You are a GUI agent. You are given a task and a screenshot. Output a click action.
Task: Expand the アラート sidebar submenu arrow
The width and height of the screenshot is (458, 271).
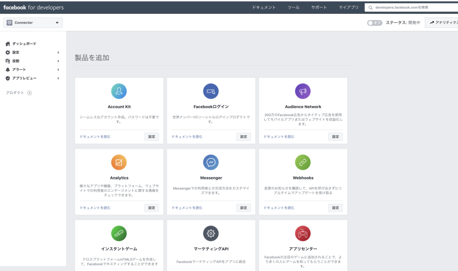pyautogui.click(x=59, y=70)
